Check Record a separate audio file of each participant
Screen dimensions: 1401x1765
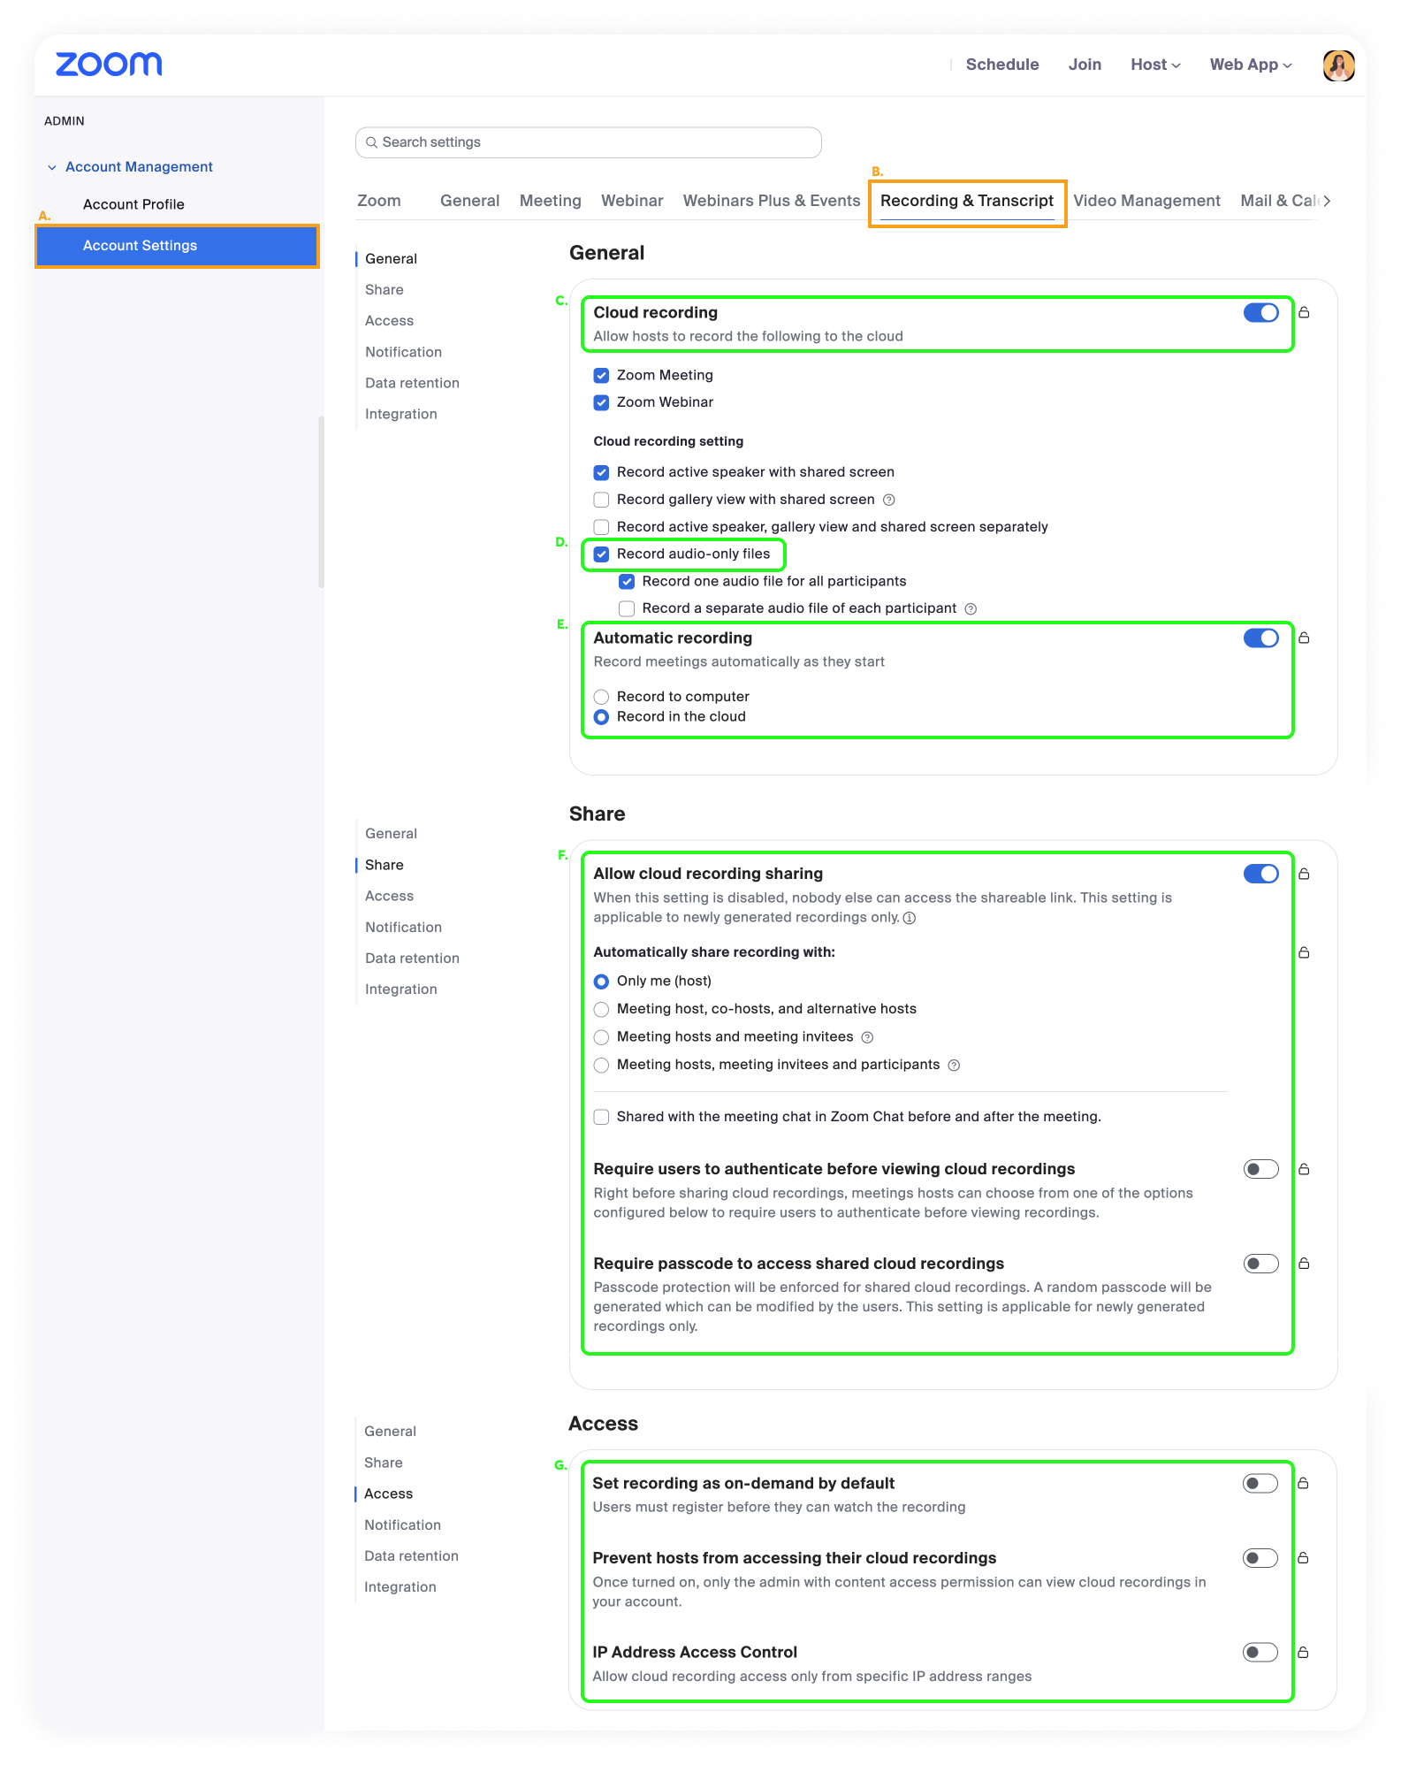point(627,608)
